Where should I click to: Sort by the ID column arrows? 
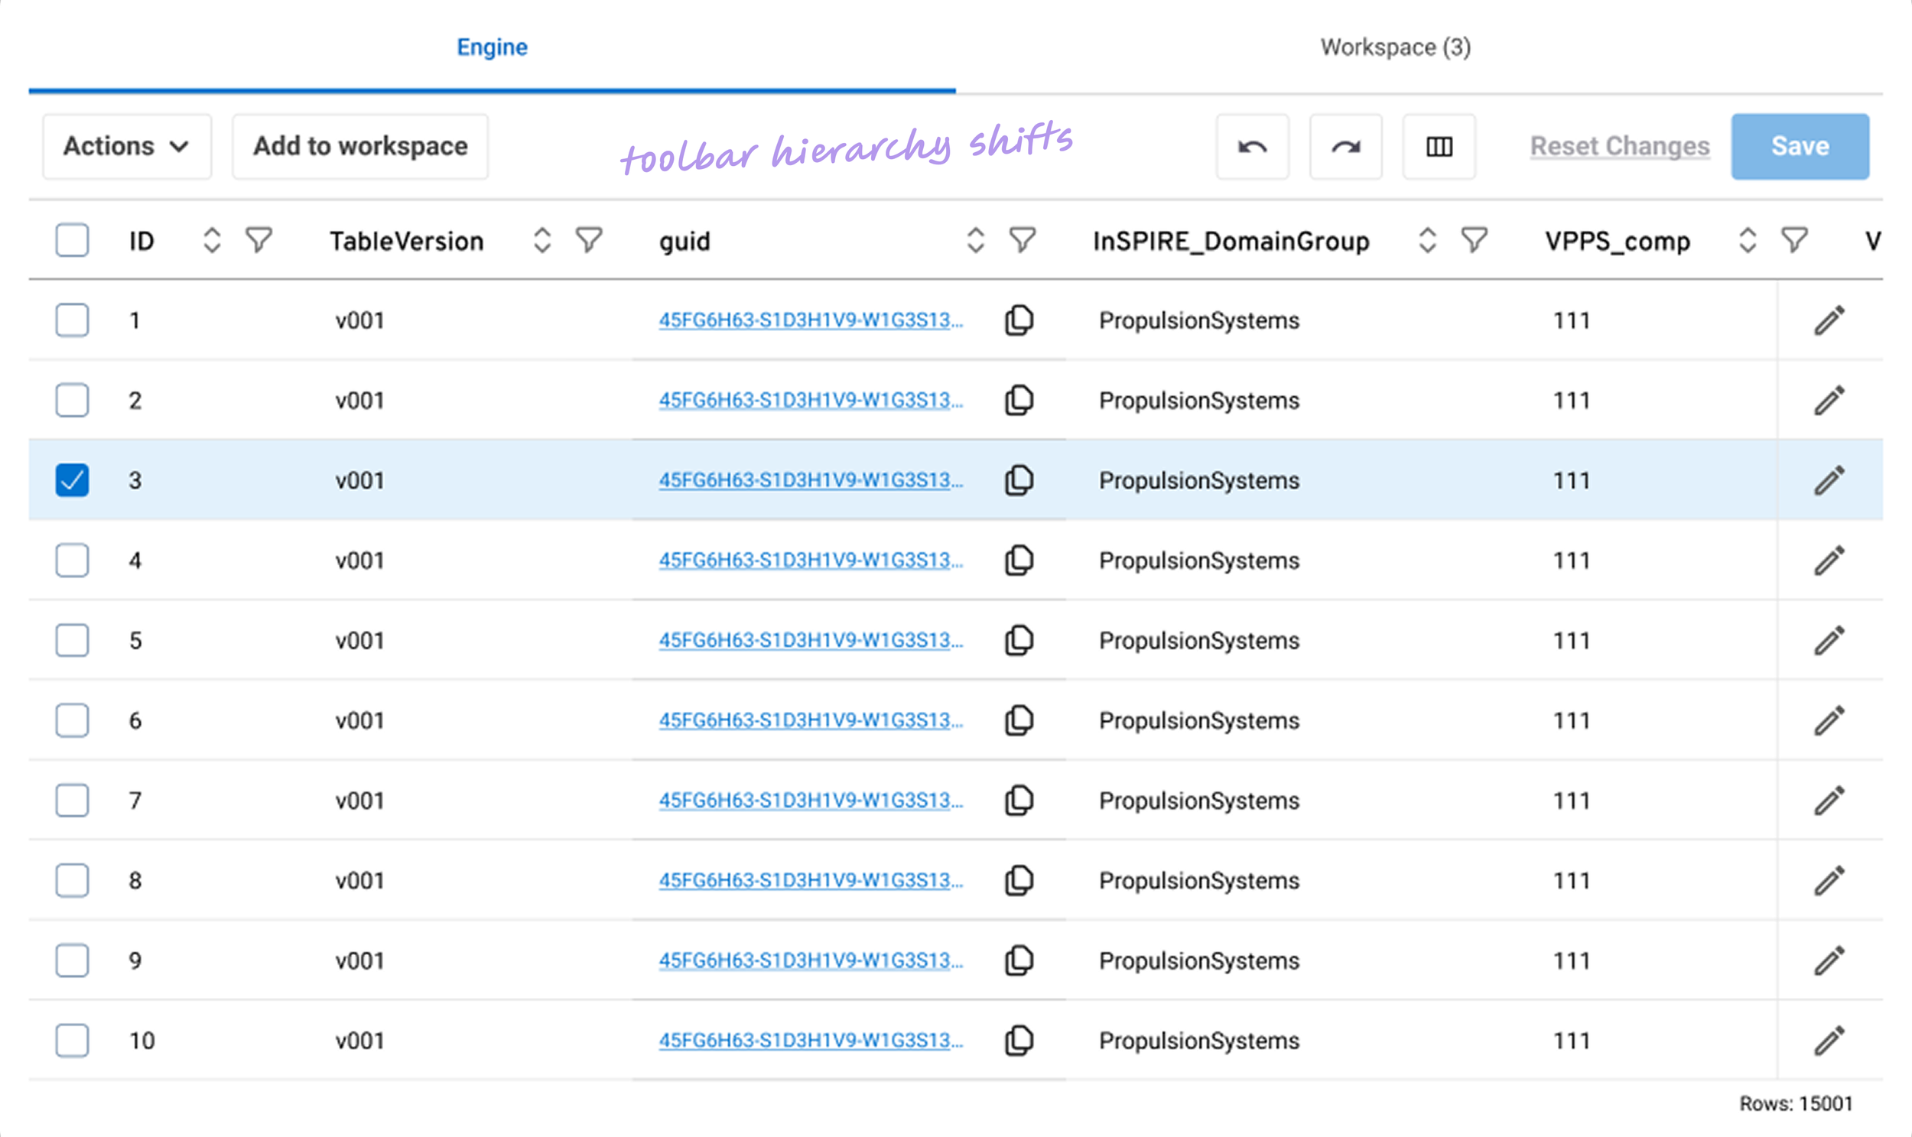(212, 241)
